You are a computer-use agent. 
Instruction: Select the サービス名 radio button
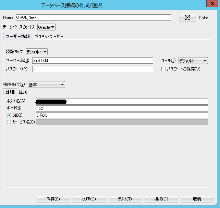tap(9, 122)
